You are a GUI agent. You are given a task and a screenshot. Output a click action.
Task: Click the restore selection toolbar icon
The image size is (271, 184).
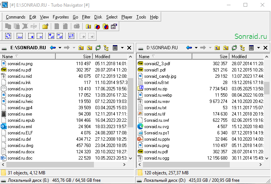[x=8, y=36]
